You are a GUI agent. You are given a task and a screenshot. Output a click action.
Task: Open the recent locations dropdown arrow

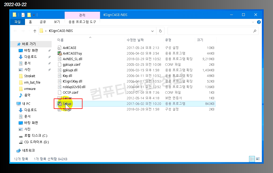click(x=29, y=31)
